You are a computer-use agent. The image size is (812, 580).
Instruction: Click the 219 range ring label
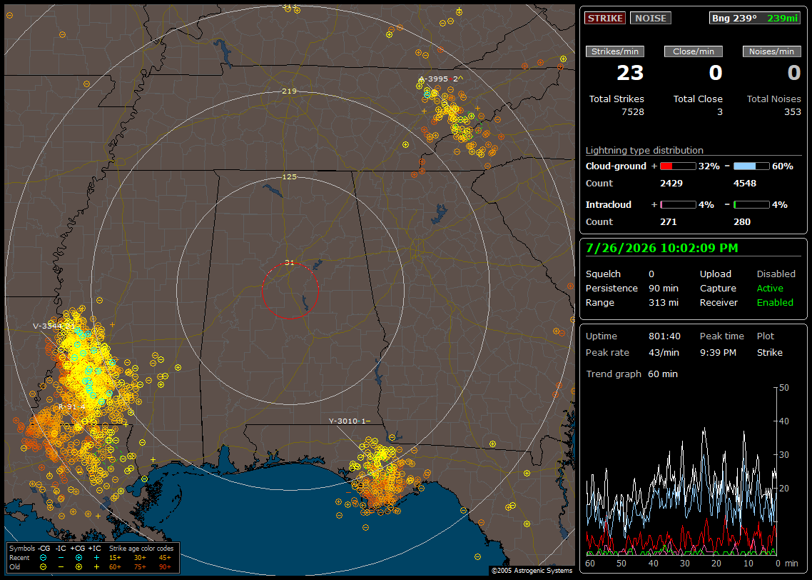(x=289, y=91)
